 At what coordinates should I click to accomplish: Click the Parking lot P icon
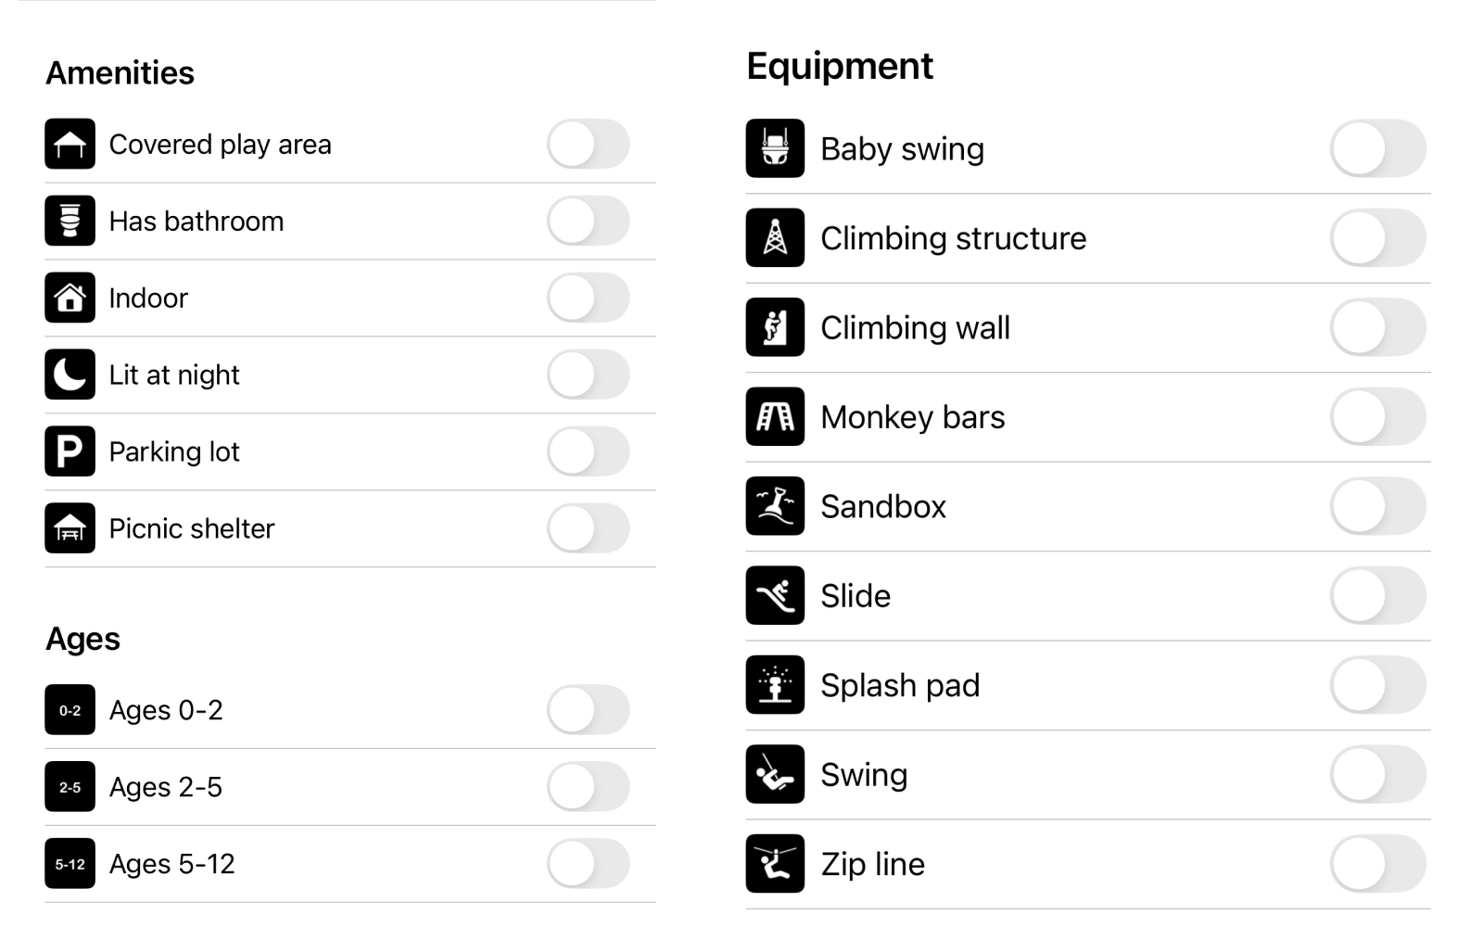click(70, 451)
